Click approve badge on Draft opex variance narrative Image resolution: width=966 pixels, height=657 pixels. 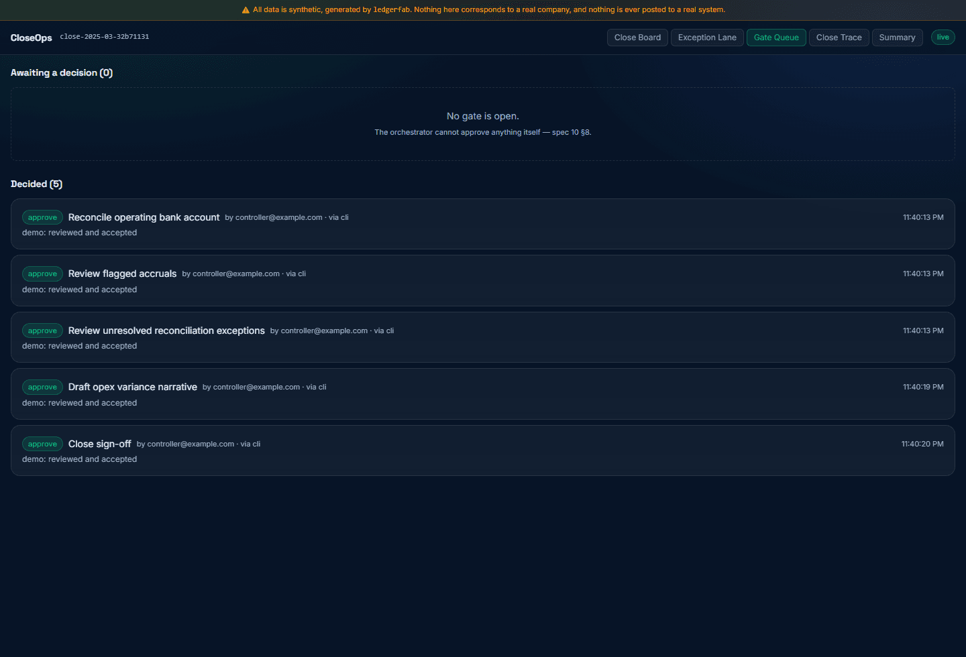coord(42,387)
